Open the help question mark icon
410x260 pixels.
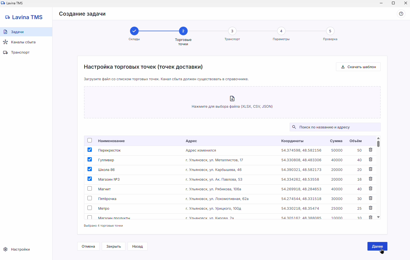pyautogui.click(x=401, y=14)
